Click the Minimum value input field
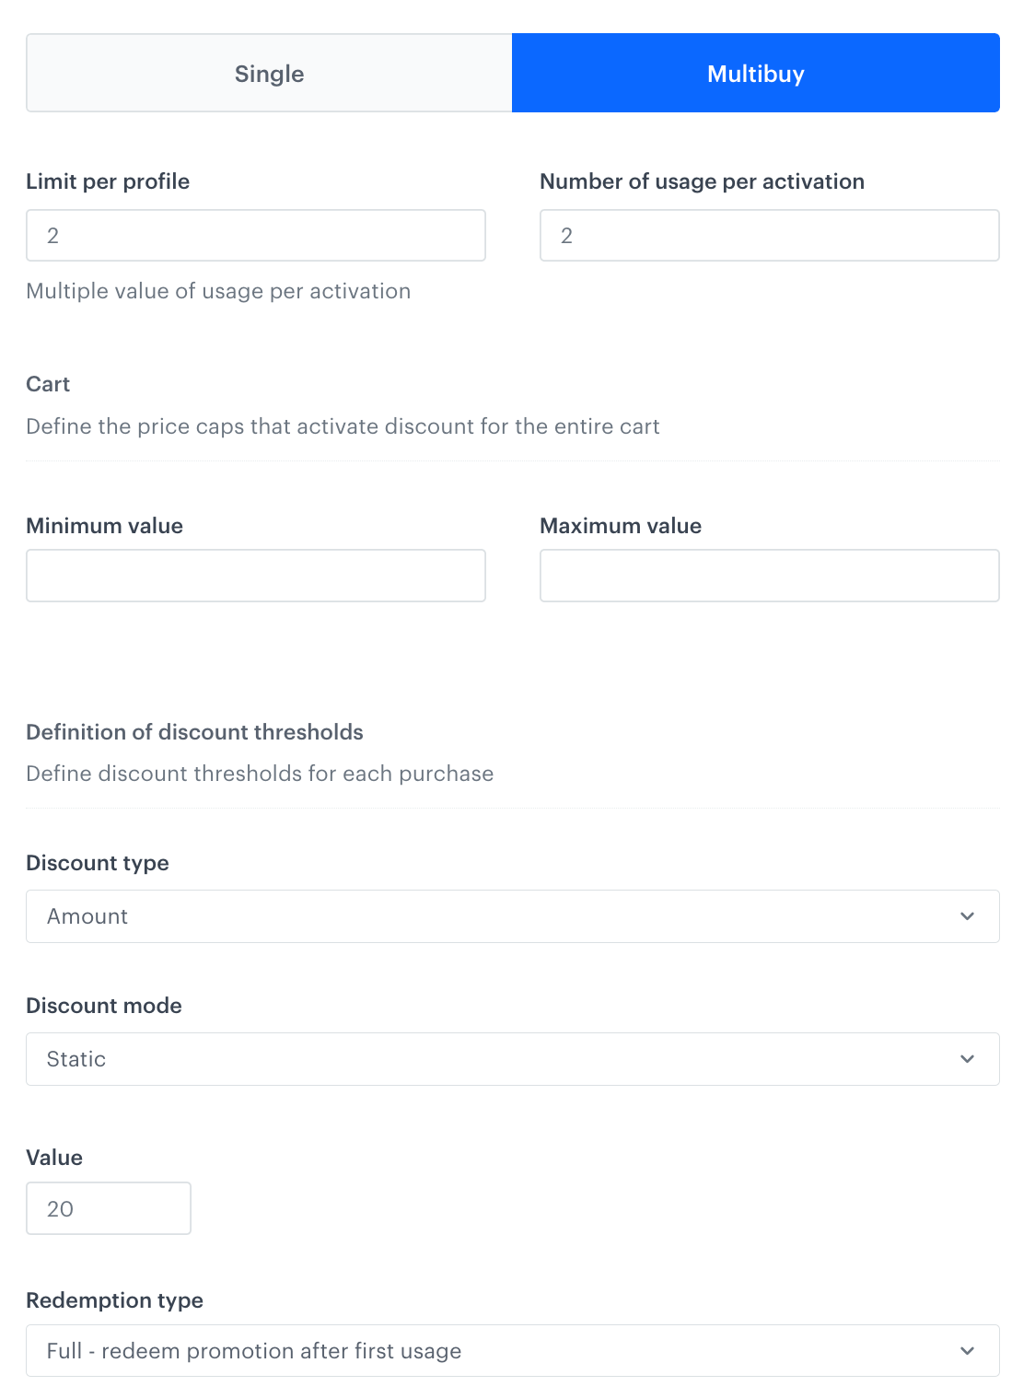 tap(255, 575)
